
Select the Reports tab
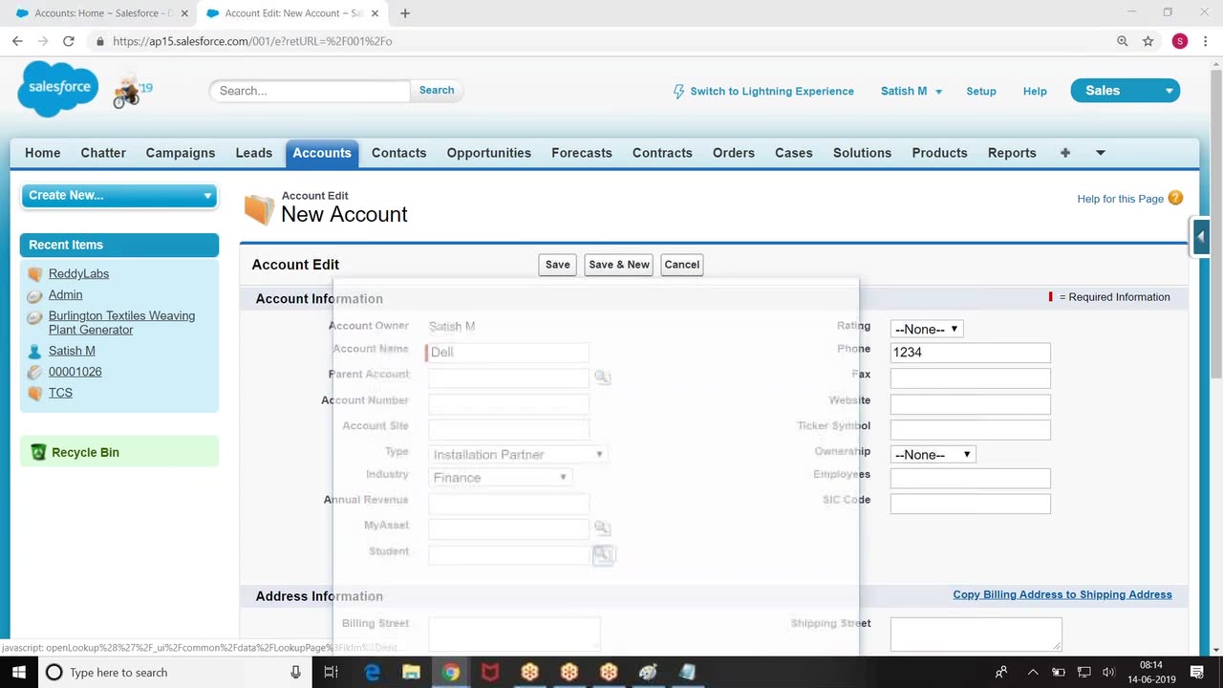tap(1012, 153)
